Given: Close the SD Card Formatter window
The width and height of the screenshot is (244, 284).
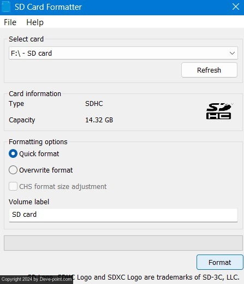Looking at the screenshot, I should tap(236, 7).
